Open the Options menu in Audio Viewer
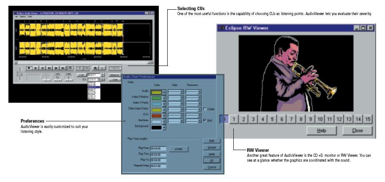The image size is (385, 182). (x=23, y=16)
